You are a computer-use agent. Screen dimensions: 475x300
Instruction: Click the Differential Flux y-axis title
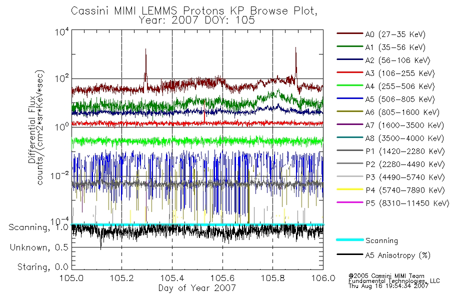pos(32,129)
